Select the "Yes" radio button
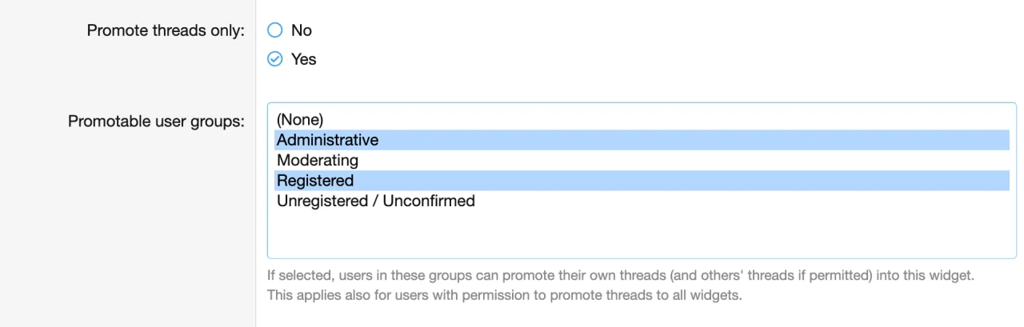Image resolution: width=1024 pixels, height=327 pixels. pyautogui.click(x=275, y=59)
